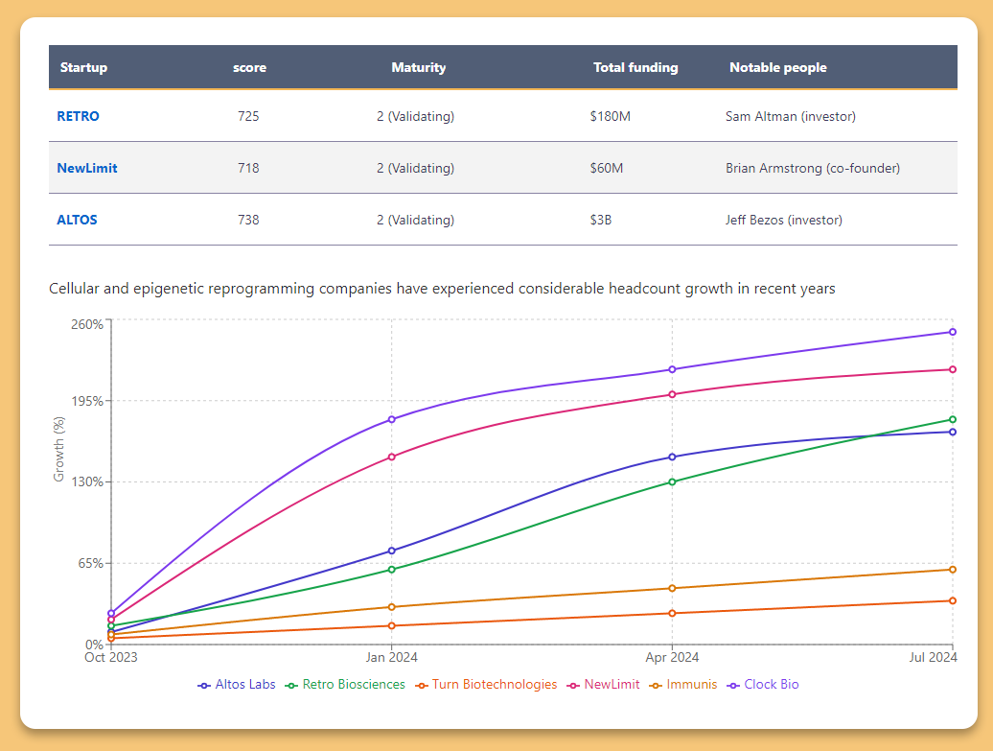Image resolution: width=993 pixels, height=751 pixels.
Task: Toggle Turn Biotechnologies legend entry
Action: click(x=486, y=685)
